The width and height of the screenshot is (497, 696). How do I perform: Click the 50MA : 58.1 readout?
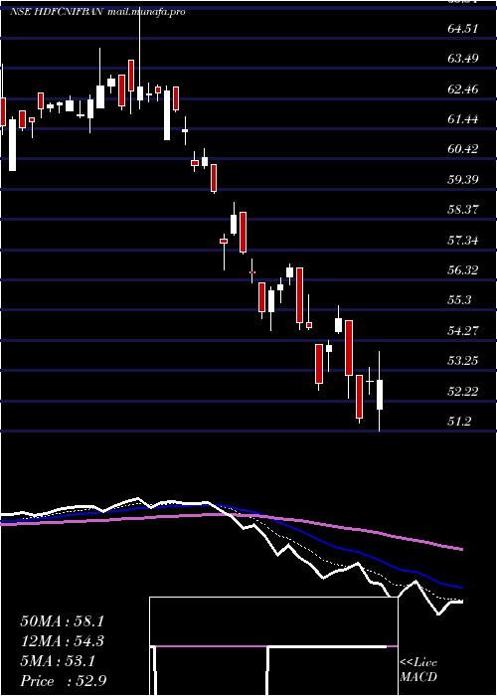coord(64,621)
